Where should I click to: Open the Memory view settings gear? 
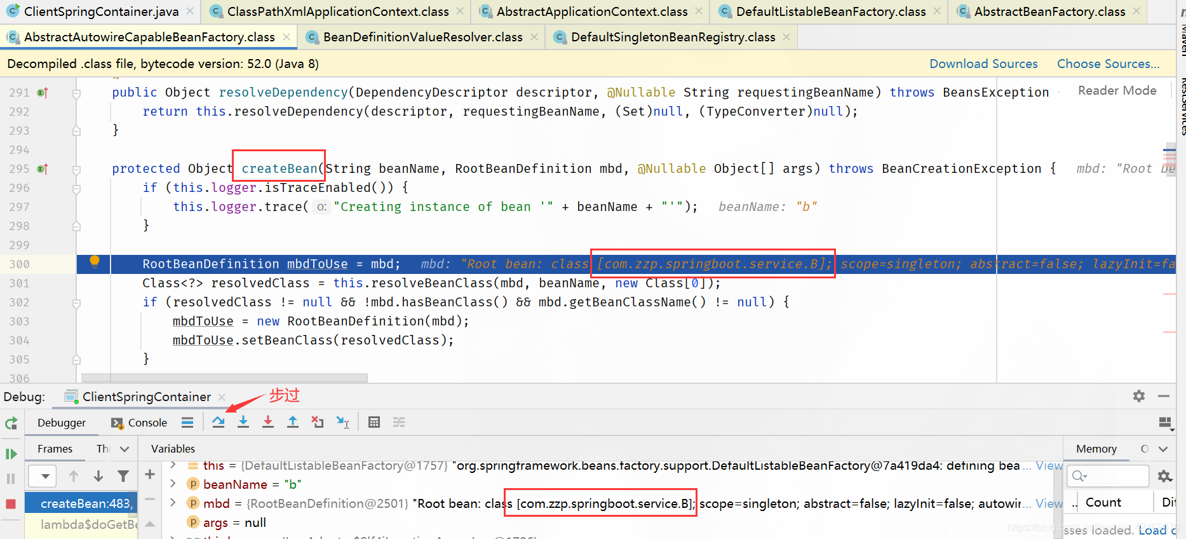click(x=1164, y=476)
